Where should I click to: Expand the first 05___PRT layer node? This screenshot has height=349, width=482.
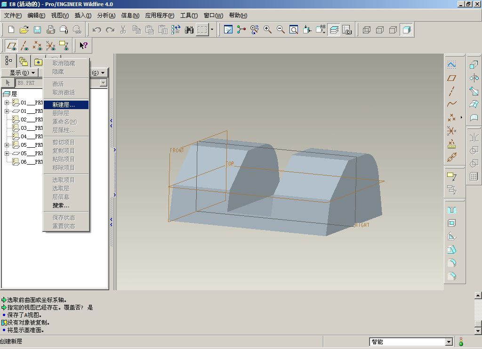point(7,145)
